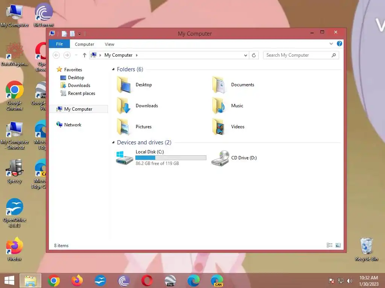This screenshot has height=288, width=385.
Task: Open BitTorrent desktop shortcut
Action: (44, 15)
